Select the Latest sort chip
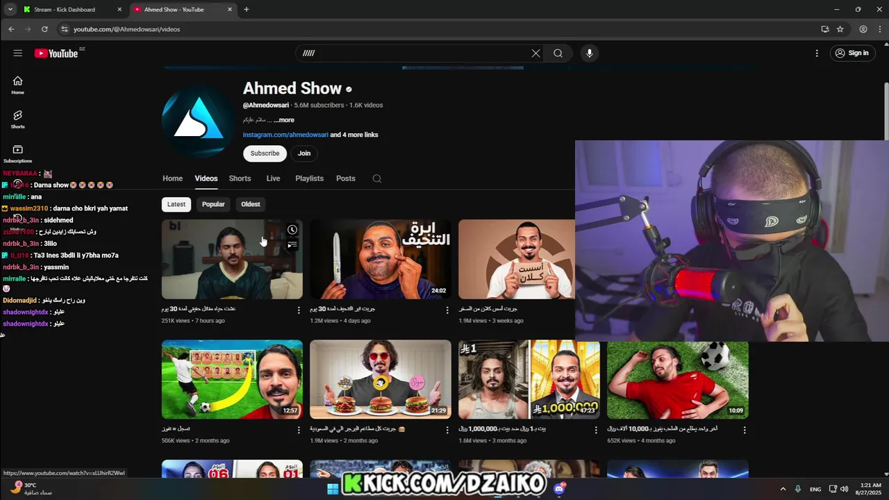Viewport: 889px width, 500px height. [176, 204]
